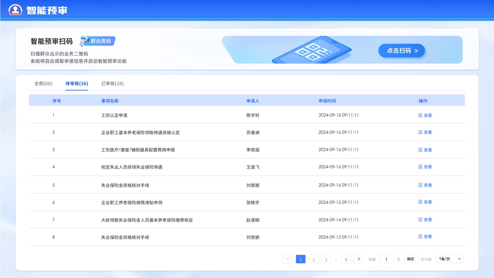Viewport: 494px width, 278px height.
Task: Click the page number jump input field
Action: (x=386, y=259)
